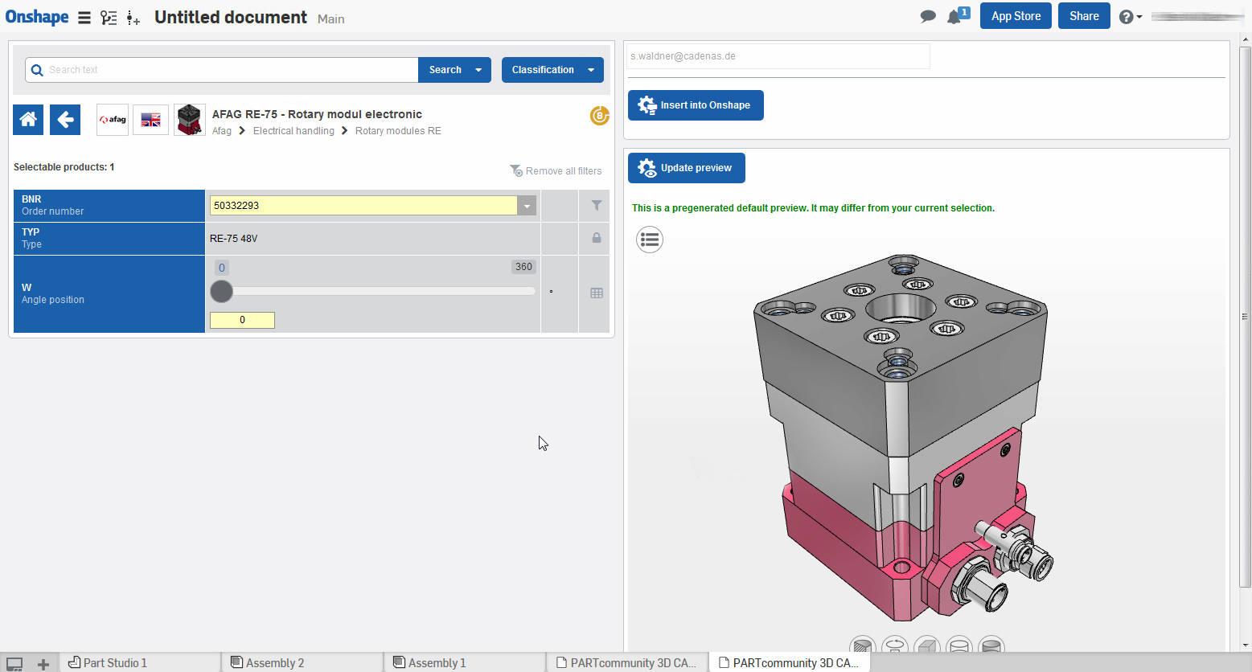Click the create version icon
The height and width of the screenshot is (672, 1252).
133,18
